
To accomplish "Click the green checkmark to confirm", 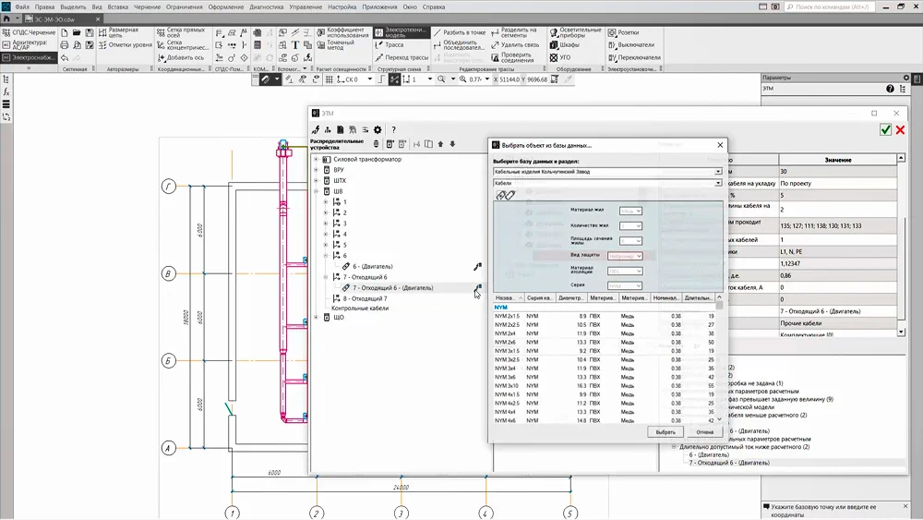I will pyautogui.click(x=885, y=130).
